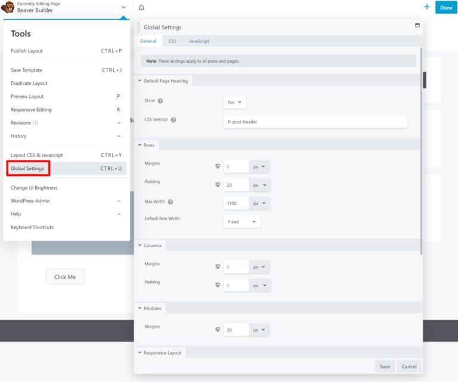
Task: Maximize the Global Settings panel
Action: (x=417, y=26)
